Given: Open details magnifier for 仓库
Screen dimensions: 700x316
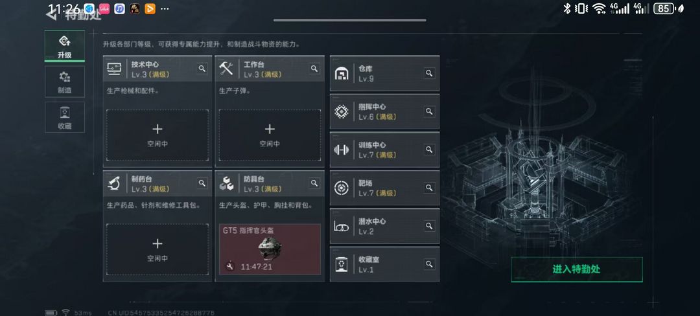Looking at the screenshot, I should [x=429, y=73].
